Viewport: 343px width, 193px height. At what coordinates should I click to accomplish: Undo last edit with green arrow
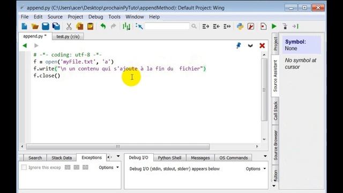click(103, 26)
